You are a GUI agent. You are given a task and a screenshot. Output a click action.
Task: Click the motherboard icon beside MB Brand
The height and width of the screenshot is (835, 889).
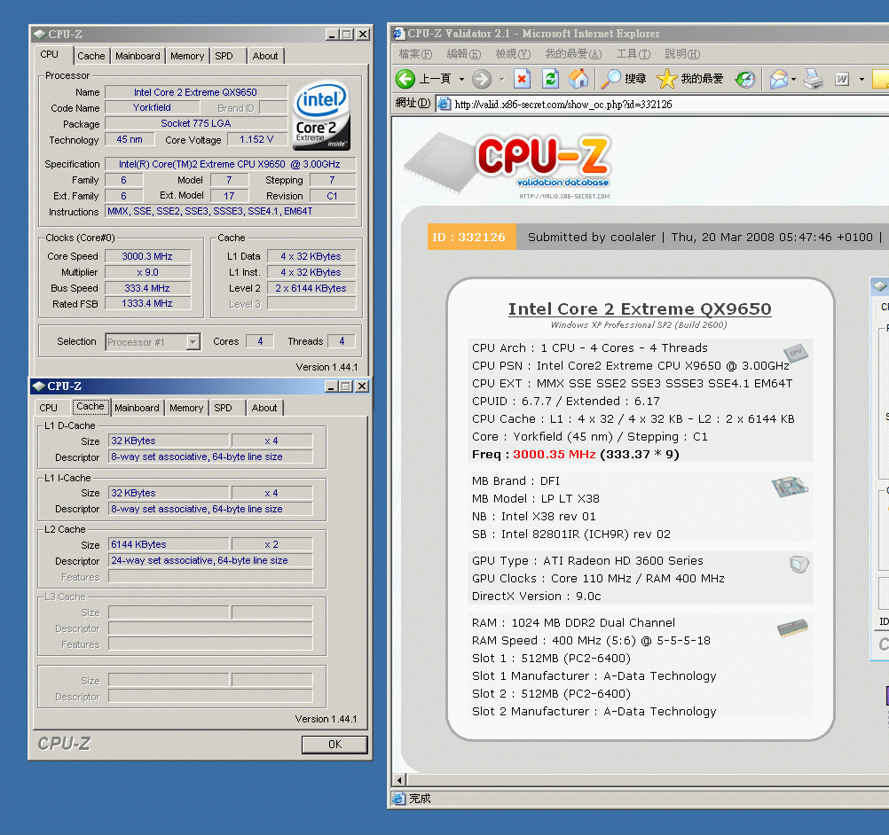790,488
